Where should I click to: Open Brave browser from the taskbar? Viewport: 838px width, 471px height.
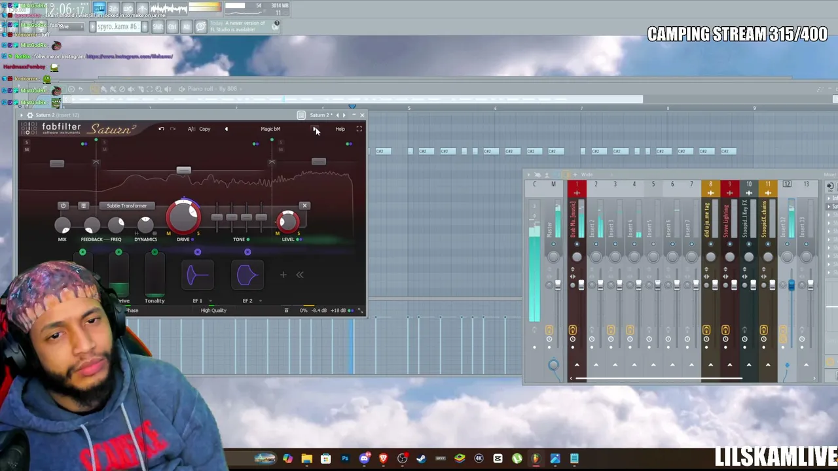tap(383, 459)
